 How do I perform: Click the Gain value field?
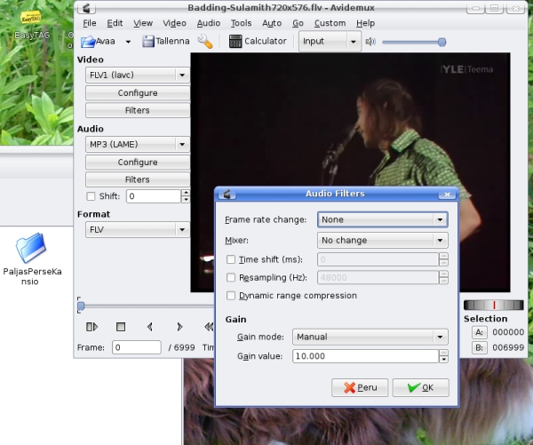point(365,356)
